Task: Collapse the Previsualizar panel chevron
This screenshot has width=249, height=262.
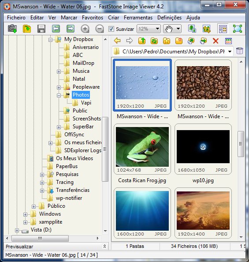Action: point(105,246)
